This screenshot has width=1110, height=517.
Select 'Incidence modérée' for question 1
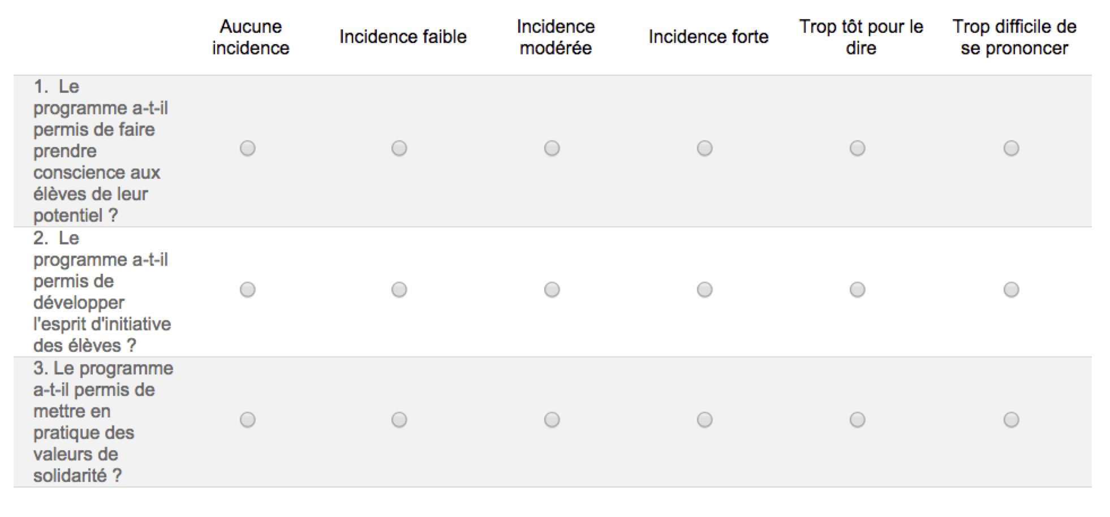(x=552, y=148)
